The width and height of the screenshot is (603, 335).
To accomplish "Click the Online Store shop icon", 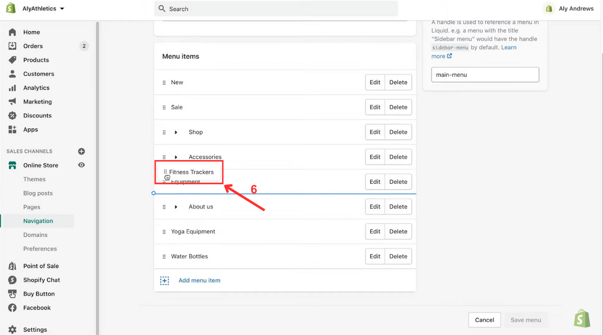I will point(12,165).
